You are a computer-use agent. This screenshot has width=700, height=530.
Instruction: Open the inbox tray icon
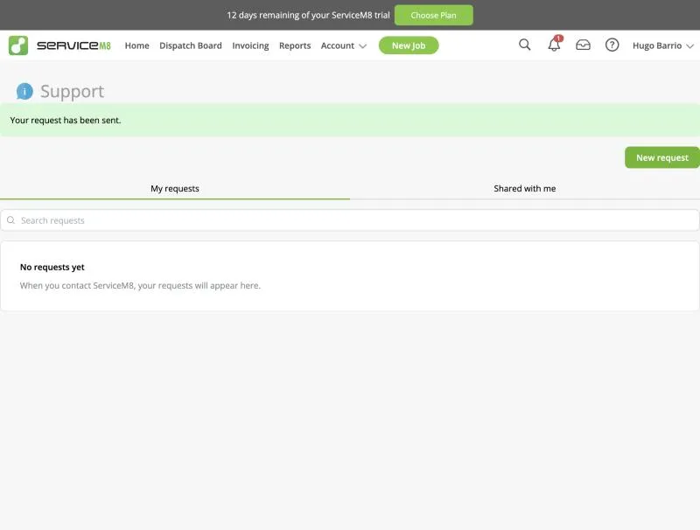click(583, 45)
